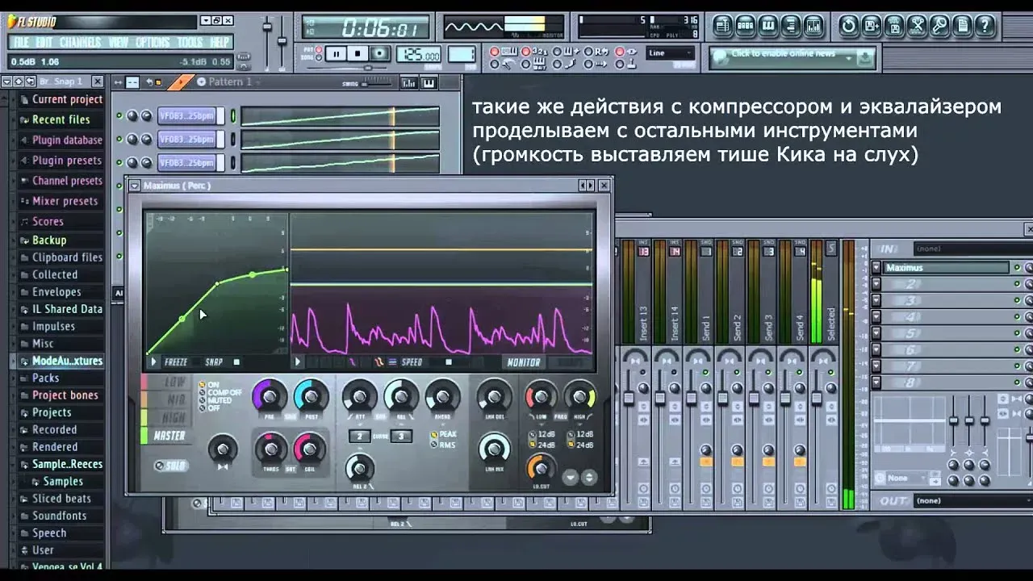
Task: Select RMS detection mode
Action: 444,445
